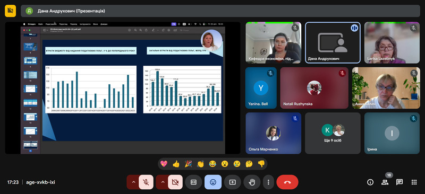Viewport: 425px width, 194px height.
Task: Open meeting details info icon
Action: coord(370,182)
